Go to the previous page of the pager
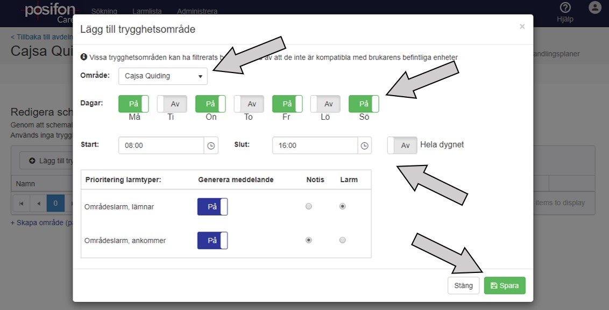609x310 pixels. (38, 203)
